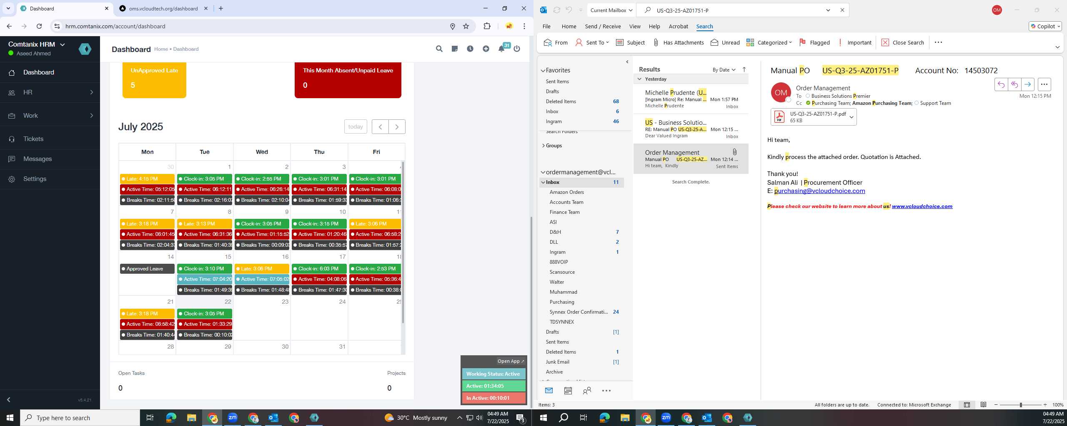Click the Outlook zoom slider handle

1021,405
